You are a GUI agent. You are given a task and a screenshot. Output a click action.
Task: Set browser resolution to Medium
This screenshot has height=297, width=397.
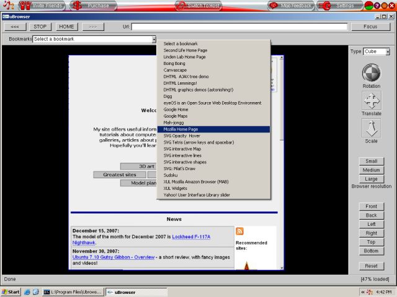371,170
